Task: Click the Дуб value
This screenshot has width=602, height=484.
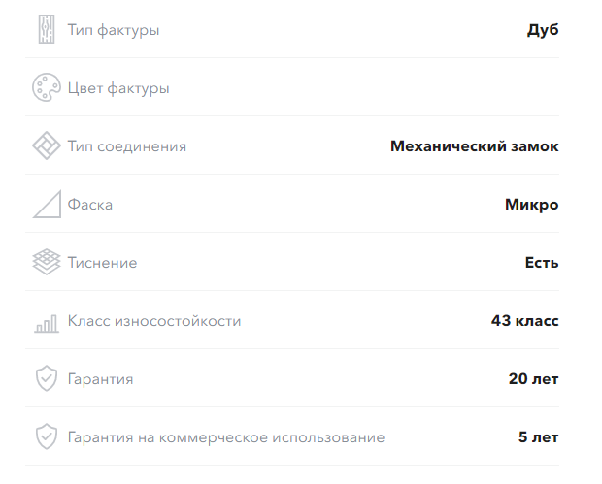Action: pos(543,30)
